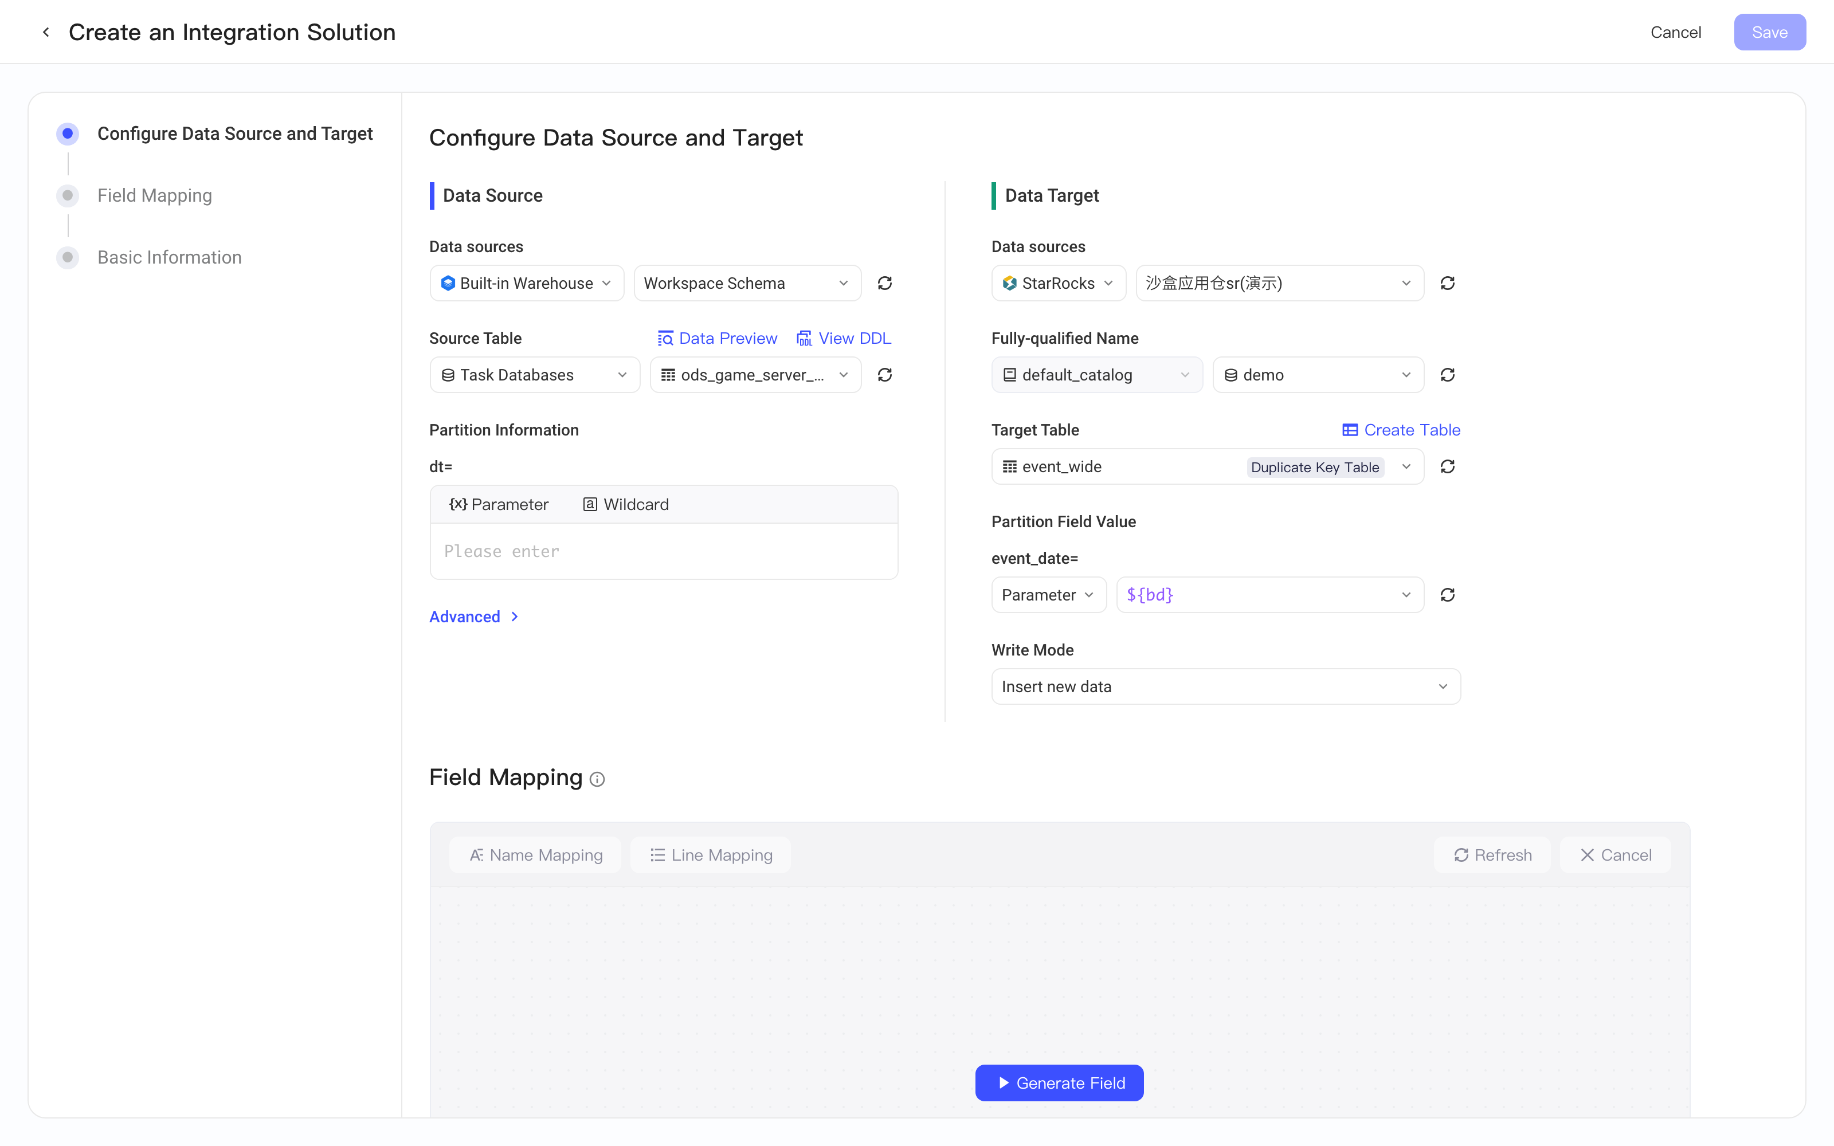The image size is (1834, 1146).
Task: Go to Basic Information step in sidebar
Action: click(x=169, y=257)
